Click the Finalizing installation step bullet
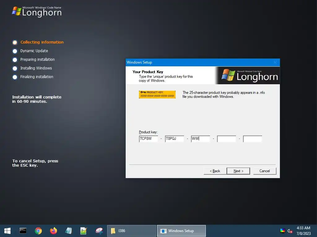Image resolution: width=317 pixels, height=237 pixels. tap(15, 77)
